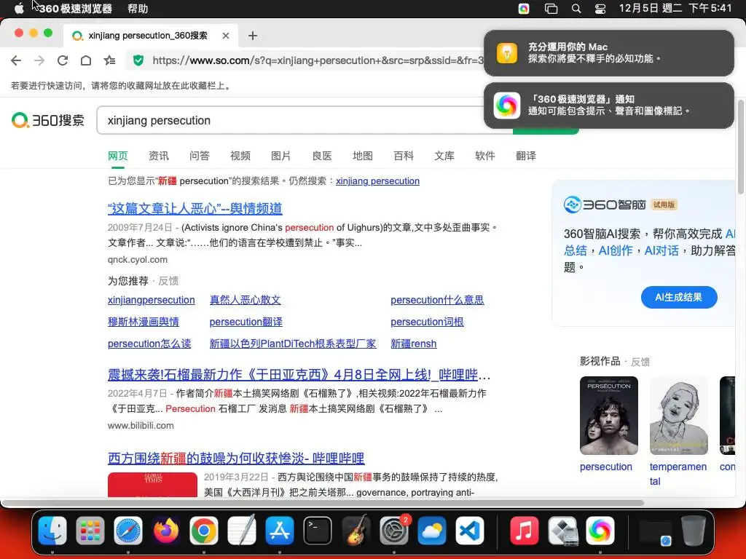This screenshot has width=746, height=559.
Task: Open Boot Camp Assistant from the dock
Action: pyautogui.click(x=562, y=531)
